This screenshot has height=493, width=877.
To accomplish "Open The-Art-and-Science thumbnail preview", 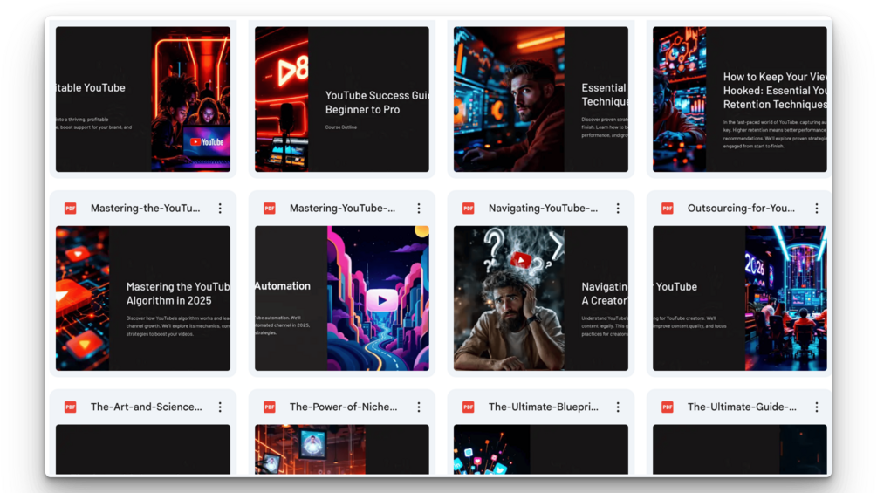I will tap(142, 449).
